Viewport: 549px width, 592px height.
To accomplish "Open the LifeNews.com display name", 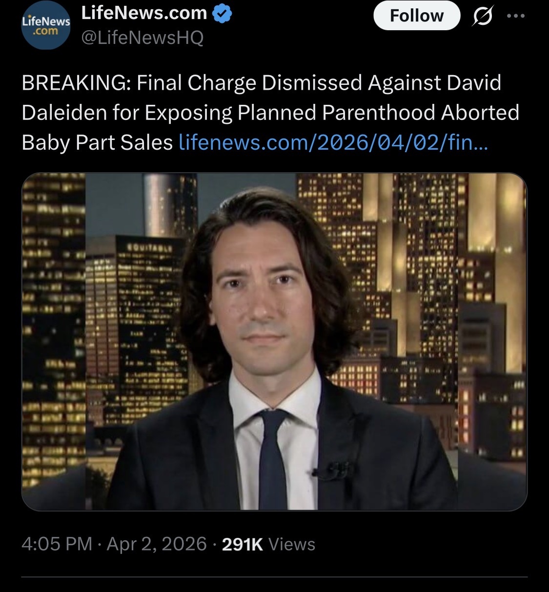I will click(x=144, y=13).
